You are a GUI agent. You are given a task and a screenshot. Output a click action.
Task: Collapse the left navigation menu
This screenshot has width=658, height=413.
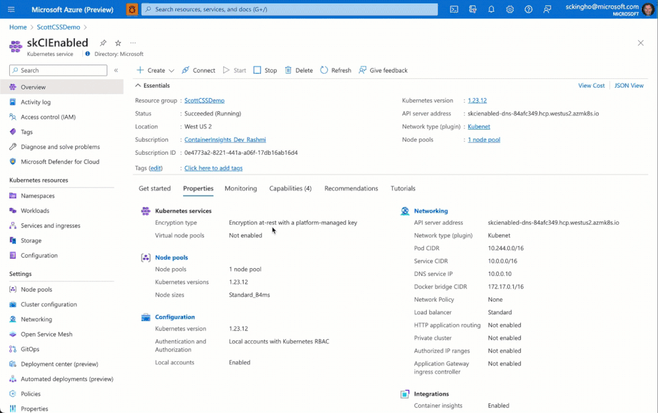[116, 70]
